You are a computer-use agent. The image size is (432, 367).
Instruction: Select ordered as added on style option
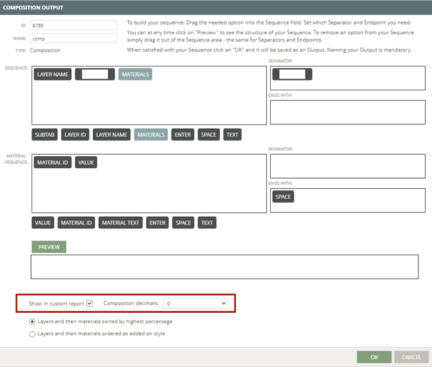point(33,334)
